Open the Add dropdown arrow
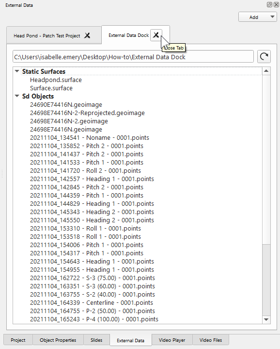Image resolution: width=280 pixels, height=349 pixels. (x=272, y=17)
